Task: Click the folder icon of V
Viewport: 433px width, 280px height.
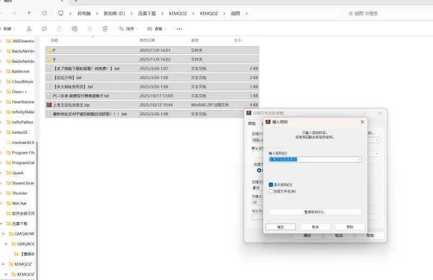Action: click(49, 60)
